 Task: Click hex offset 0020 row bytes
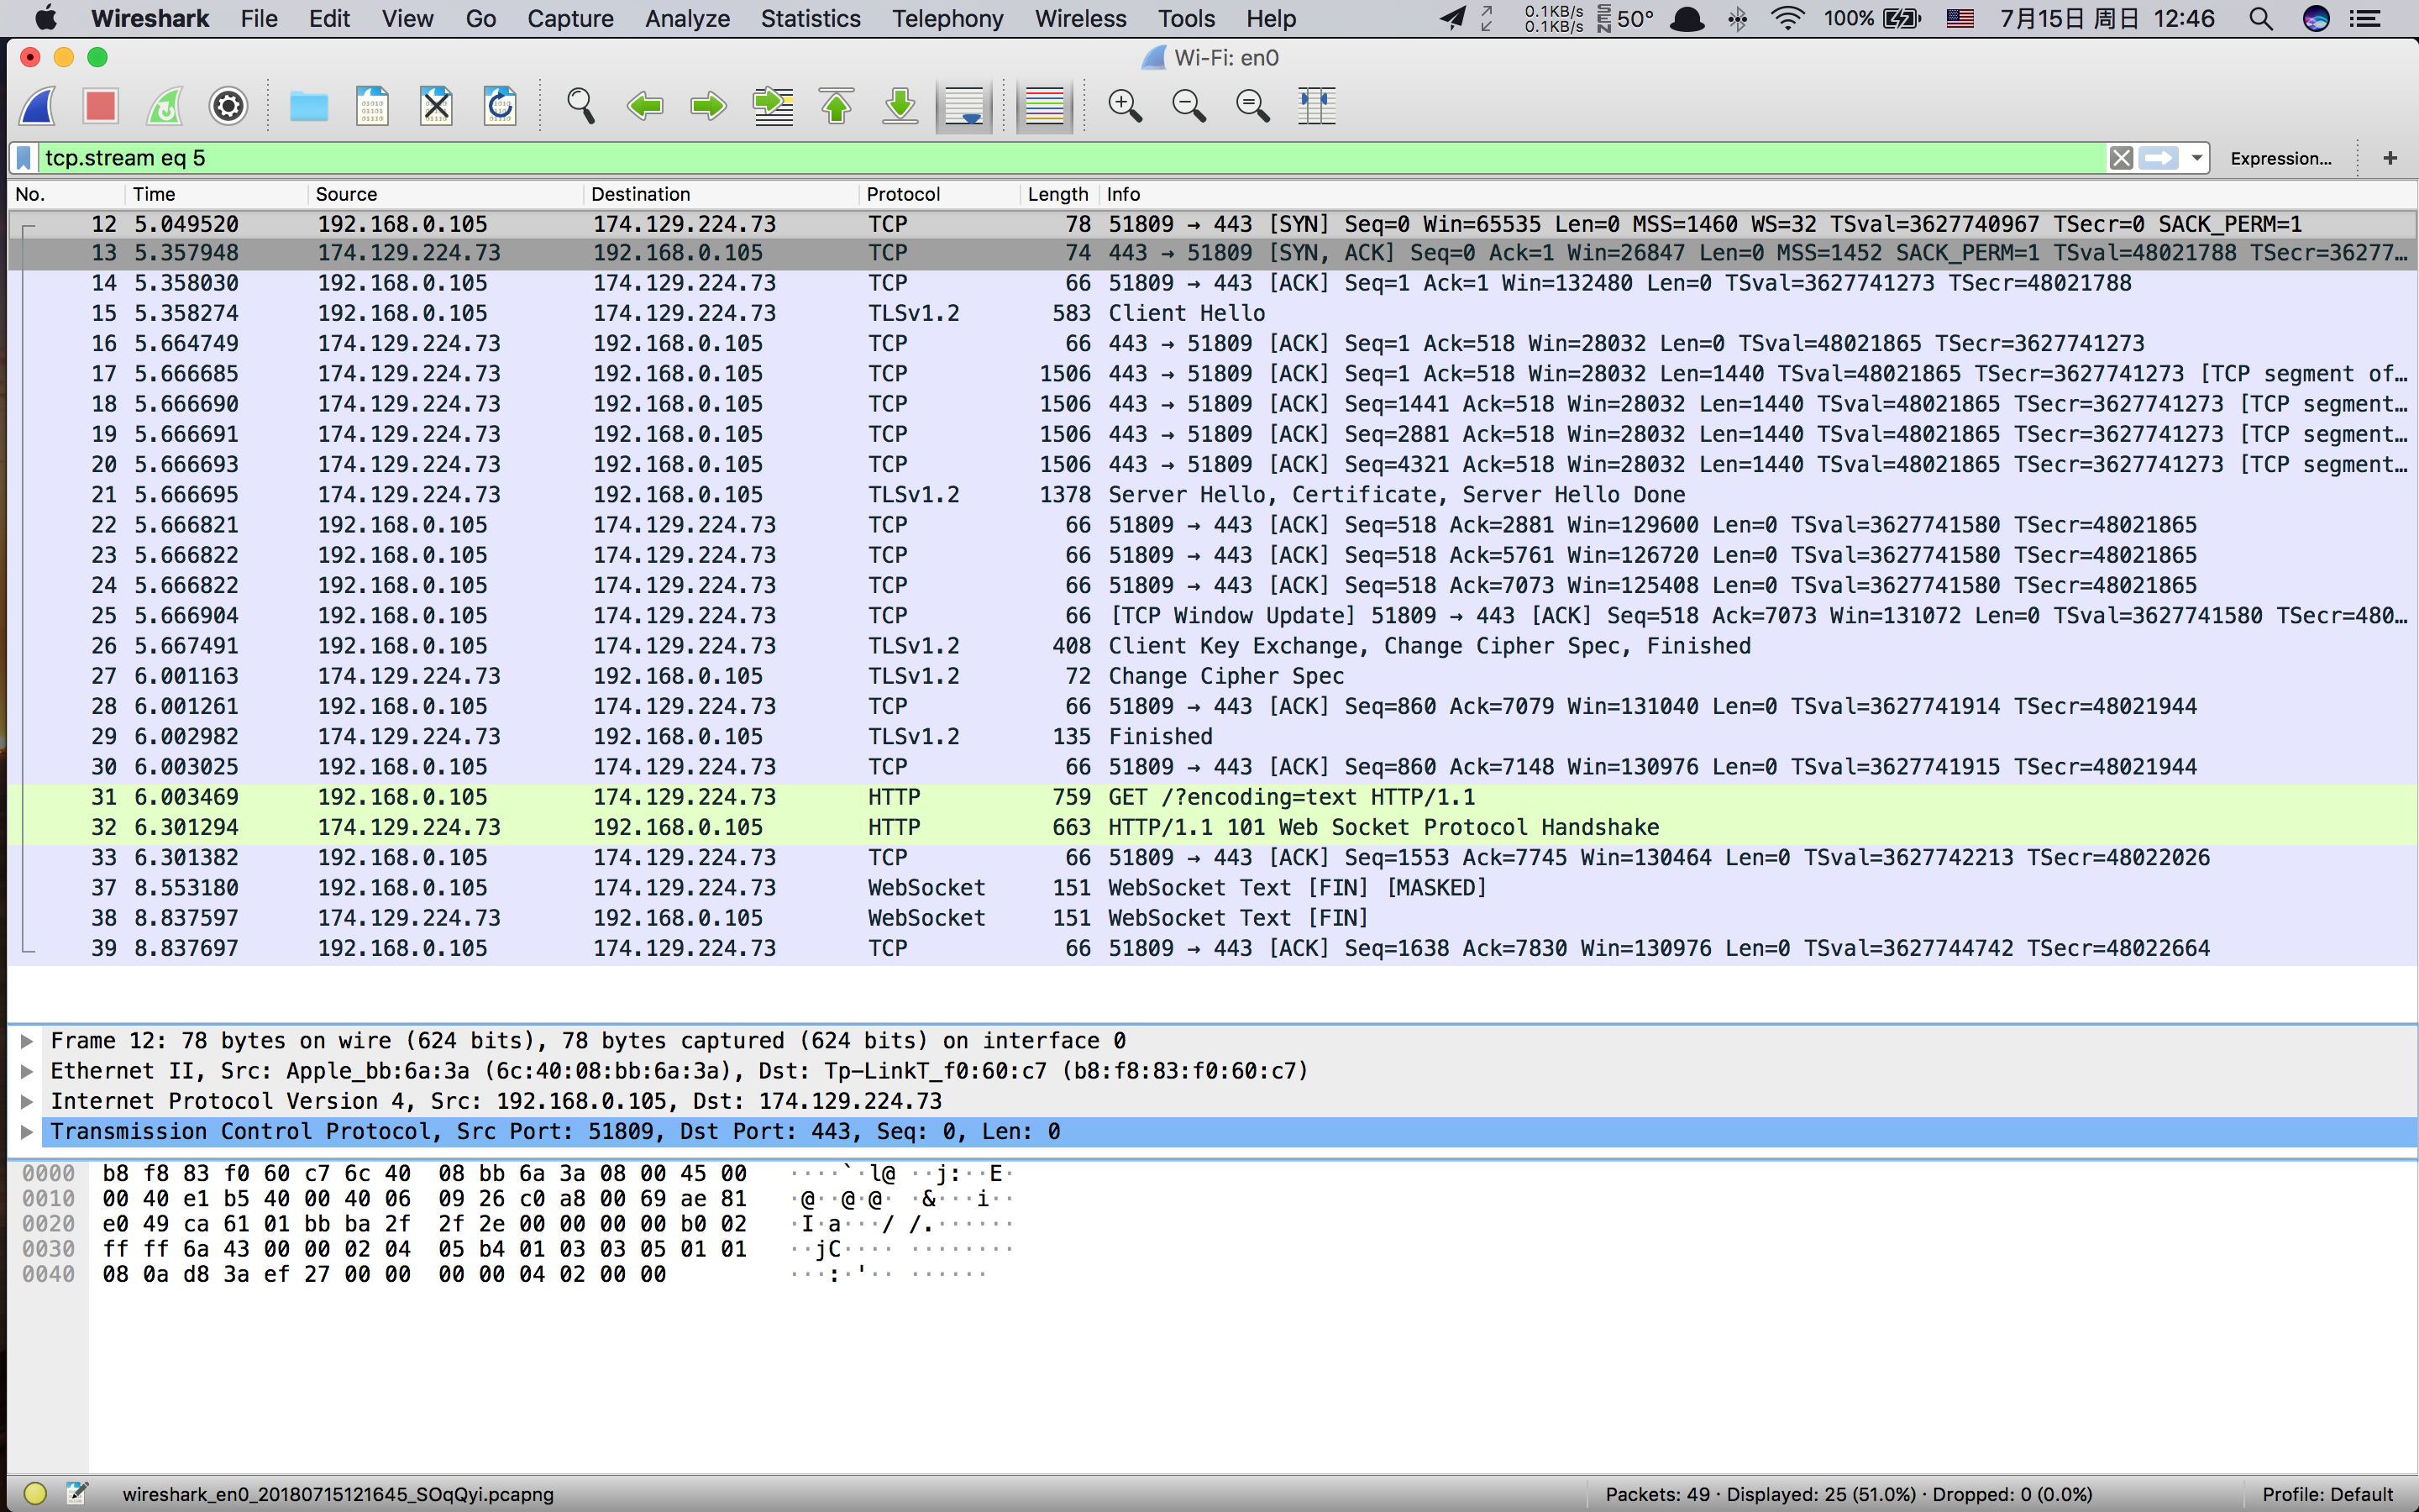pyautogui.click(x=424, y=1224)
